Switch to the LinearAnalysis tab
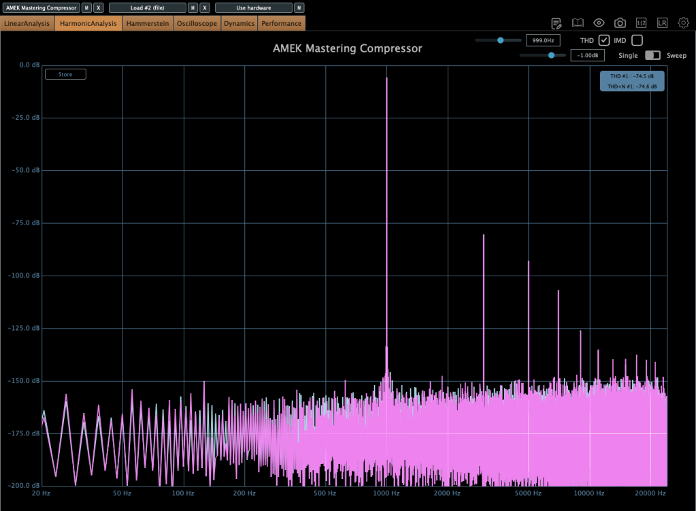The width and height of the screenshot is (696, 511). tap(27, 24)
